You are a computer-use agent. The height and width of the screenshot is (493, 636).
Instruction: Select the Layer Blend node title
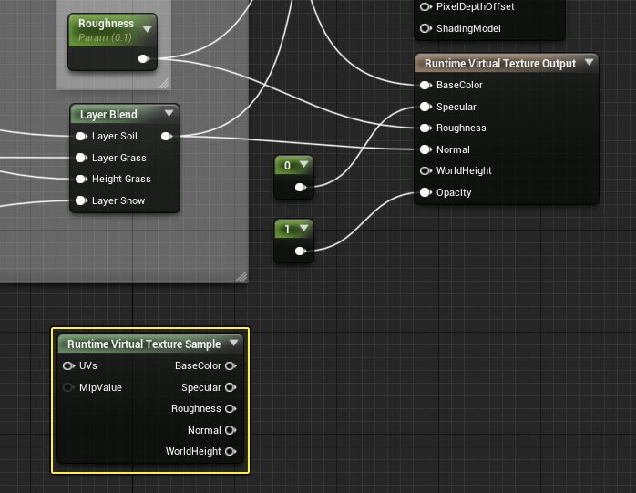[108, 115]
